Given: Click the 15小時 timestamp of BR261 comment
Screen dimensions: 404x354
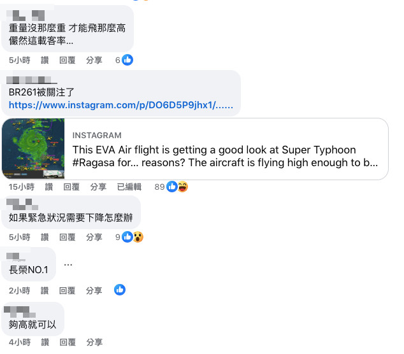Looking at the screenshot, I should (22, 187).
